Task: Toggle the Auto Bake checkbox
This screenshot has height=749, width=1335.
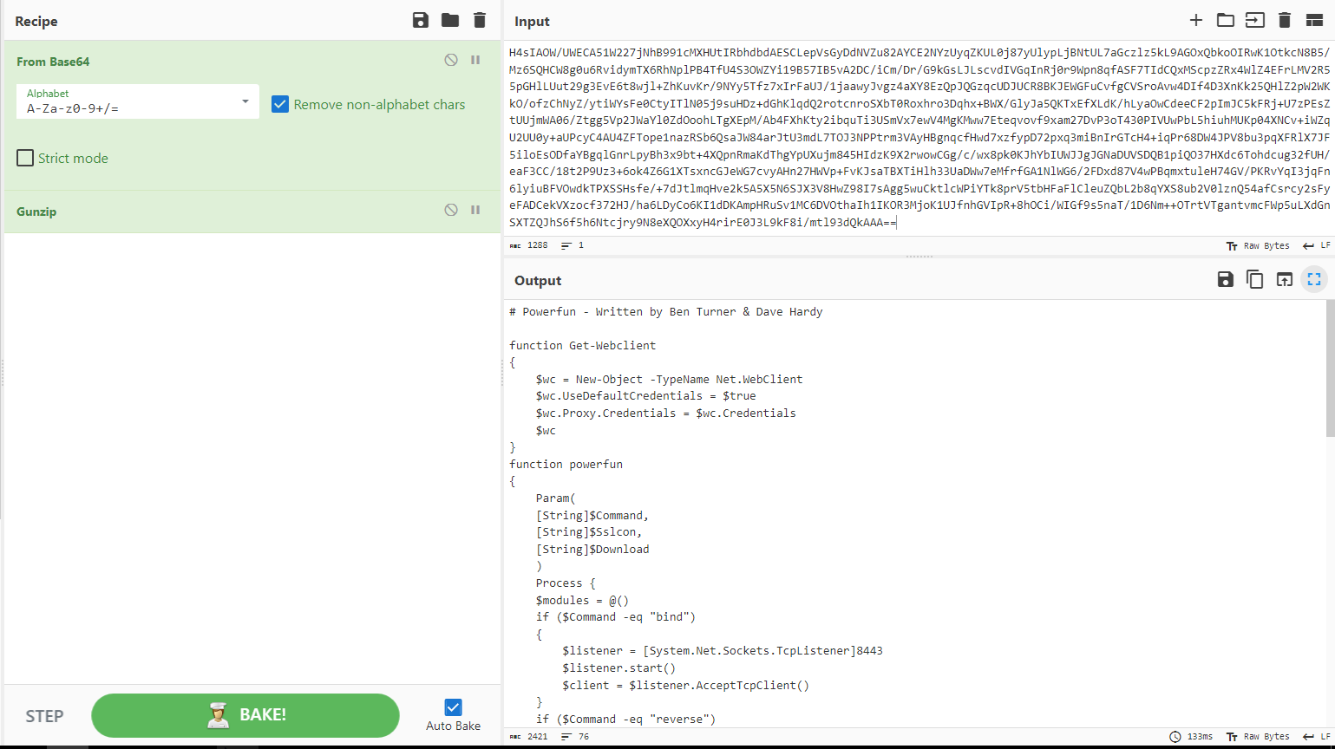Action: pos(453,707)
